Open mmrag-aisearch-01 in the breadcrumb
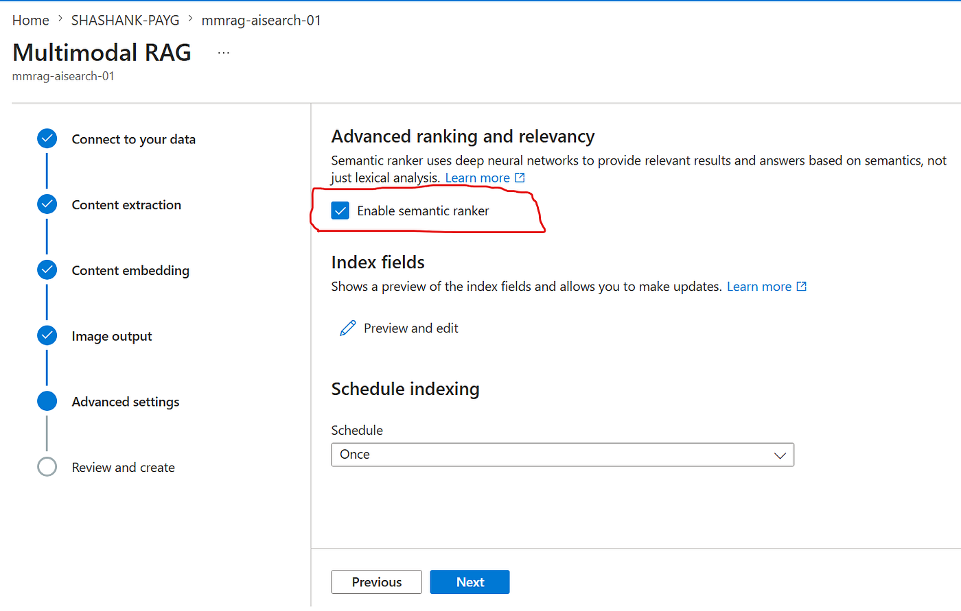 coord(262,21)
